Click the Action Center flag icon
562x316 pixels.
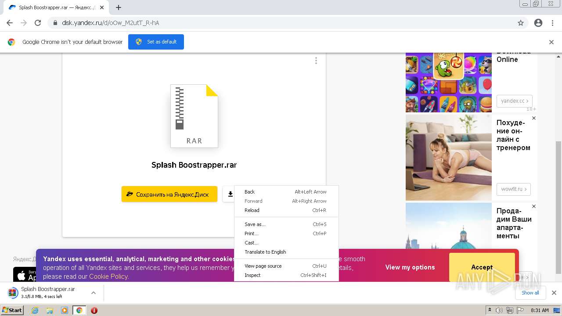coord(520,310)
